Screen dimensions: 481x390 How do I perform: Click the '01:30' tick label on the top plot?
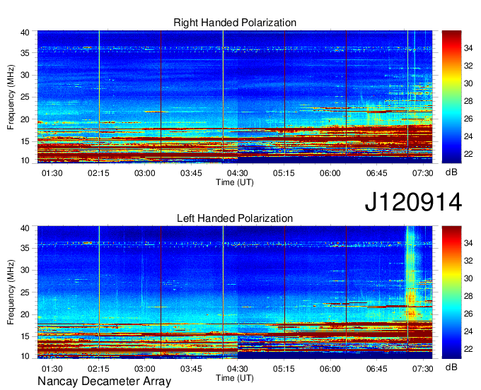click(52, 173)
